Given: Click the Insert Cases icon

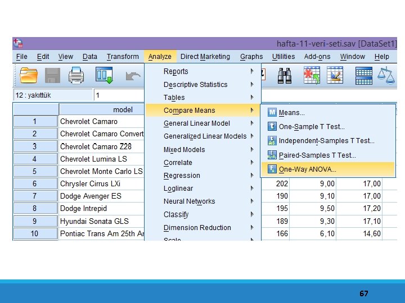Looking at the screenshot, I should [312, 75].
